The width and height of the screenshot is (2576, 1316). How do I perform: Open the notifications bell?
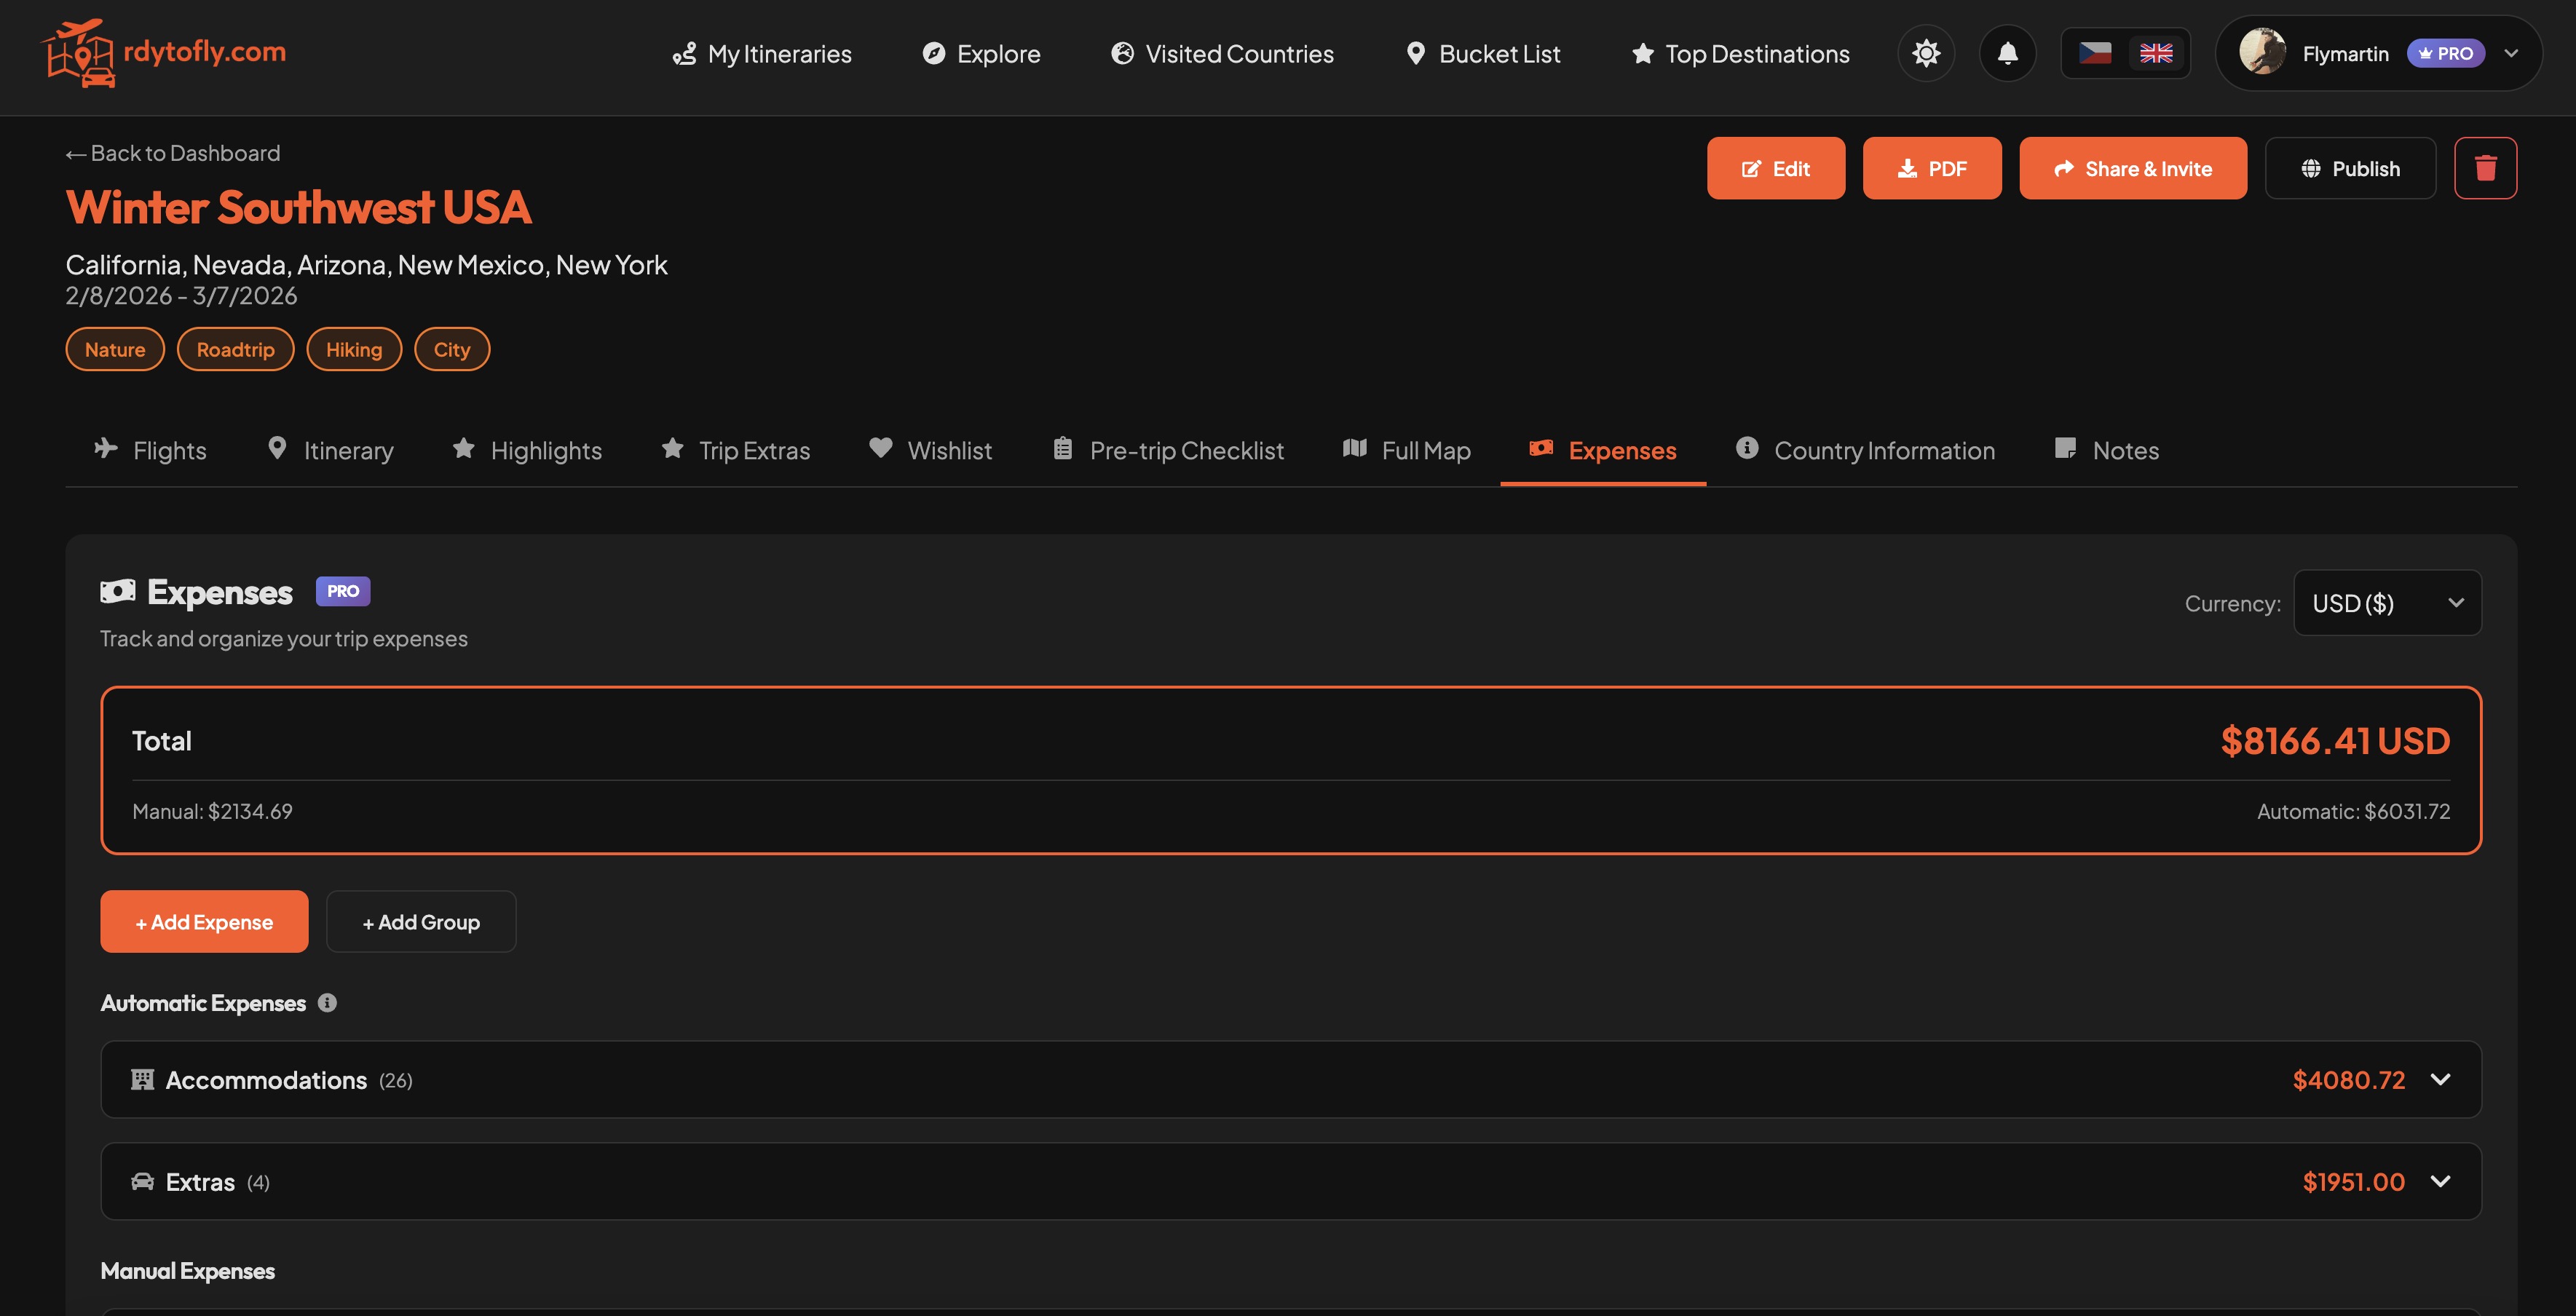[2007, 53]
